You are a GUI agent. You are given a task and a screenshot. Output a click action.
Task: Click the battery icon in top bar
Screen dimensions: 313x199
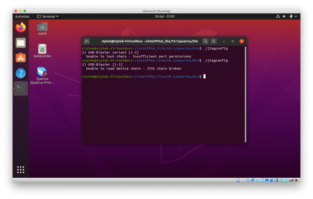pyautogui.click(x=291, y=16)
